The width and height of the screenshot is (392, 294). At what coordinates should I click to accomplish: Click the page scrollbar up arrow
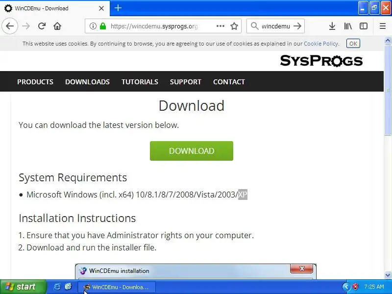pyautogui.click(x=388, y=41)
